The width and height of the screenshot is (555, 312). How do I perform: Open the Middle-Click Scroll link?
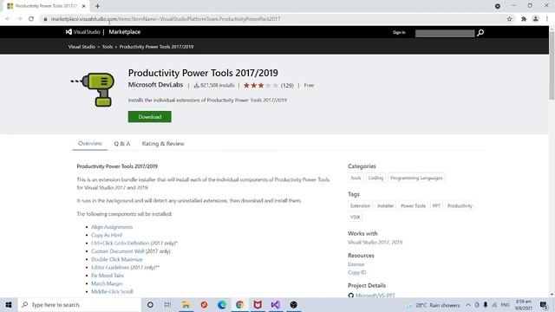coord(112,291)
